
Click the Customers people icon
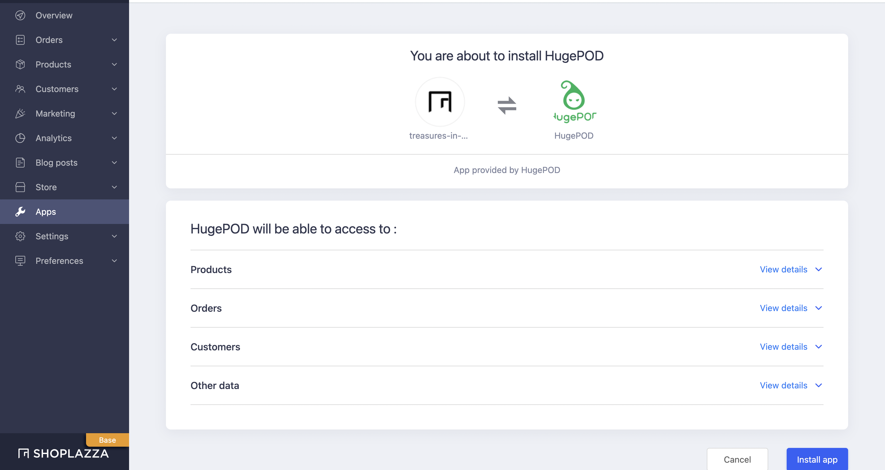pyautogui.click(x=20, y=89)
